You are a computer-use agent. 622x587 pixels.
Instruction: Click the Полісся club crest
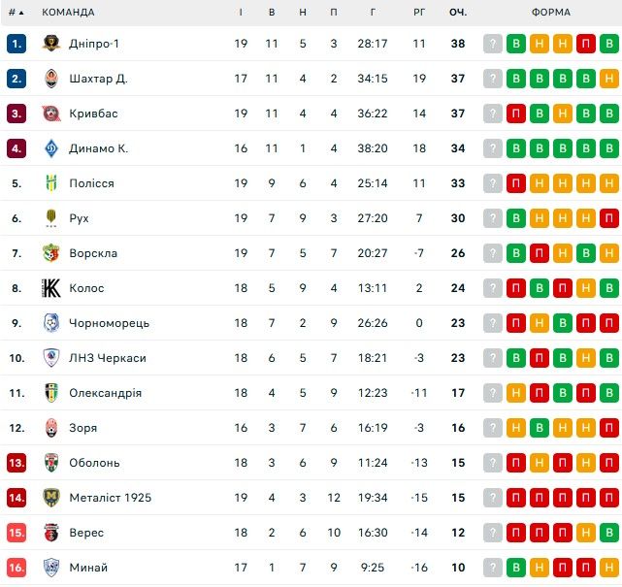tap(51, 183)
